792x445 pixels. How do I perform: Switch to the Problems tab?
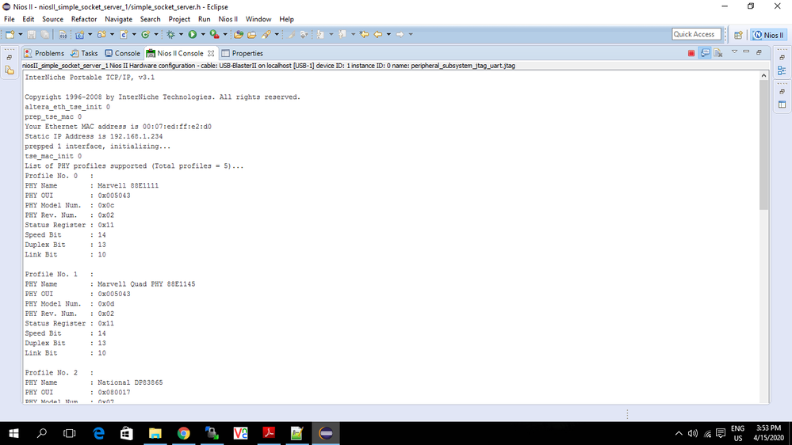tap(44, 53)
